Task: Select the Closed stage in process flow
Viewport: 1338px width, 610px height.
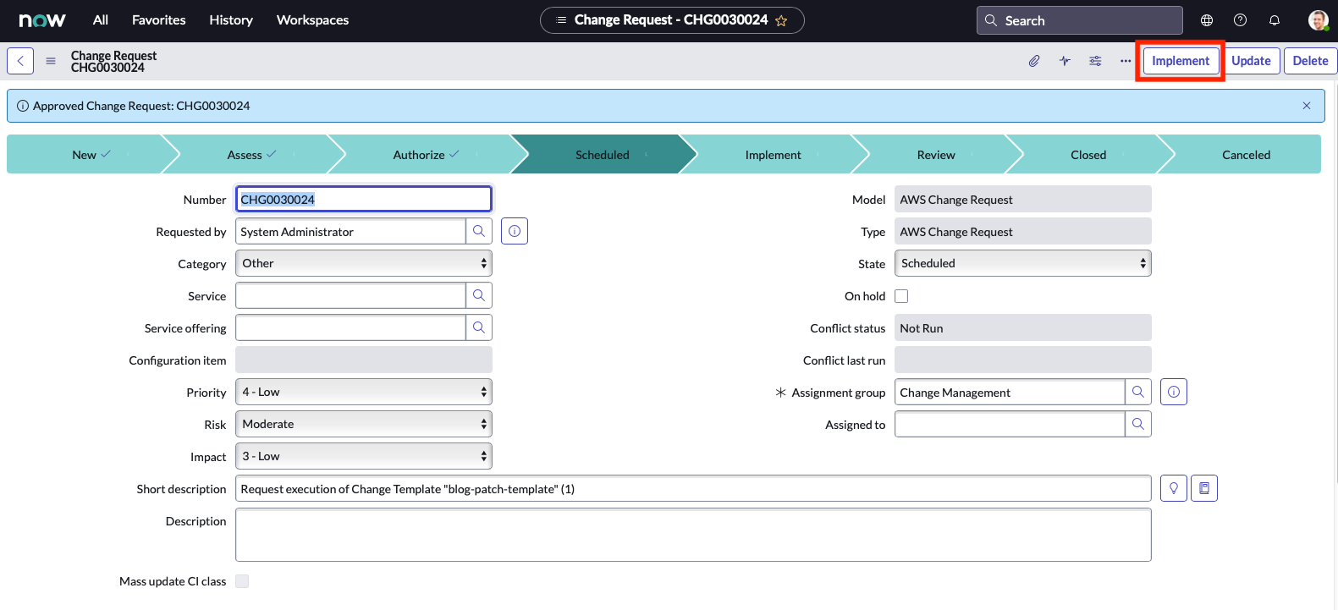Action: 1088,155
